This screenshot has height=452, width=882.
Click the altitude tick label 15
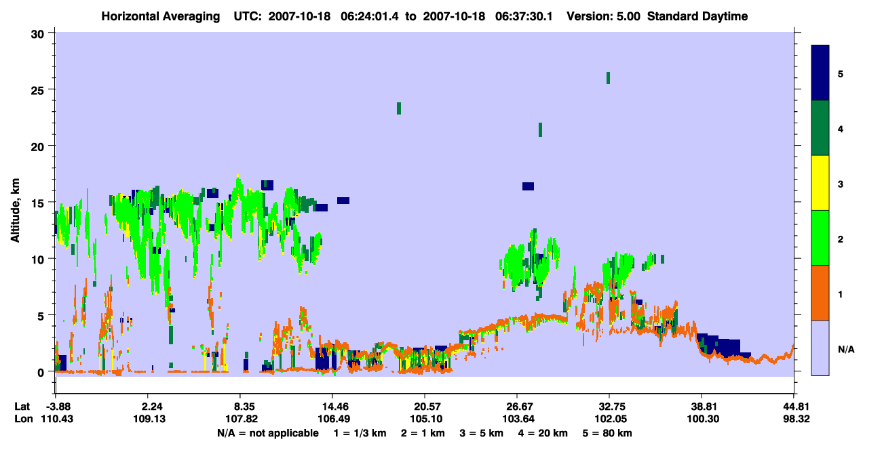coord(39,203)
